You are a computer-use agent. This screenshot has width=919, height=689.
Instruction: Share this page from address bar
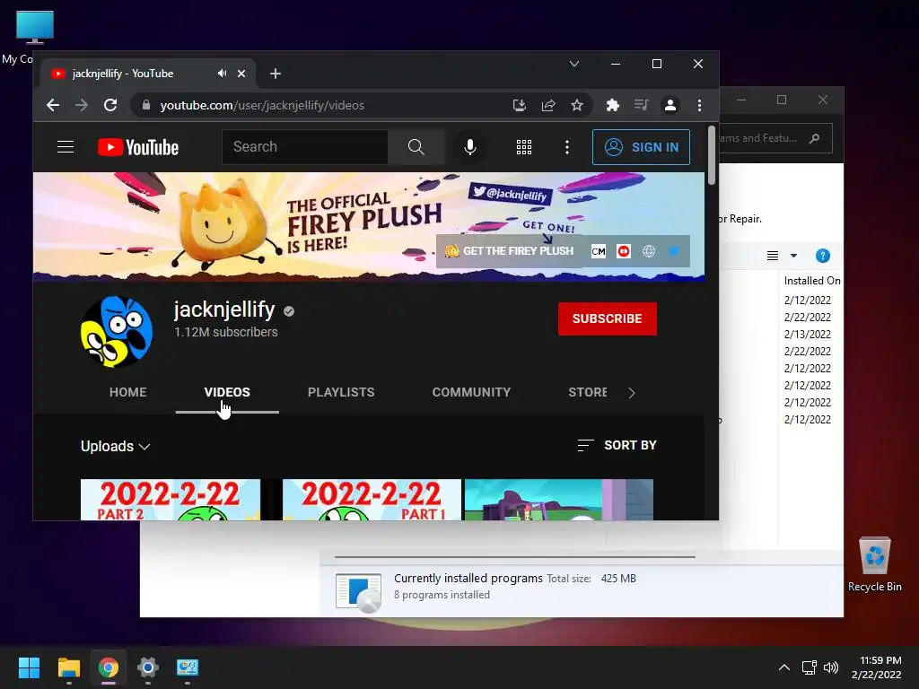[x=548, y=105]
